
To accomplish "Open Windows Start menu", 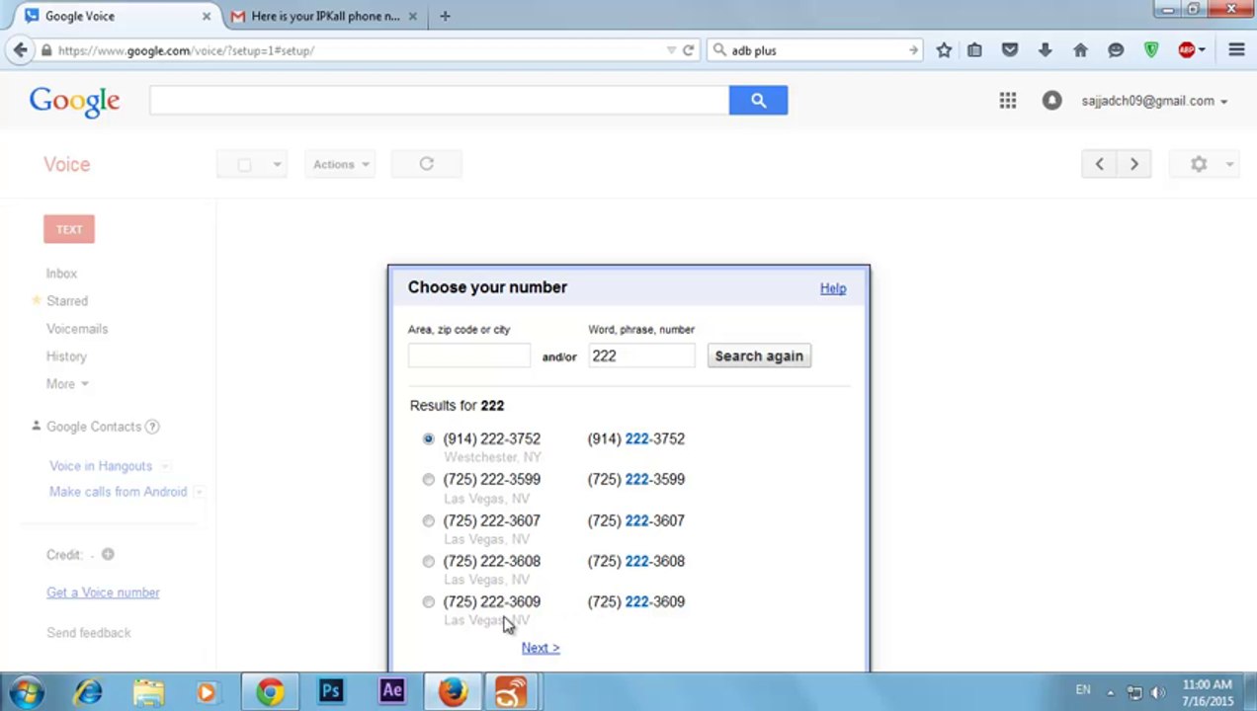I will click(x=27, y=692).
